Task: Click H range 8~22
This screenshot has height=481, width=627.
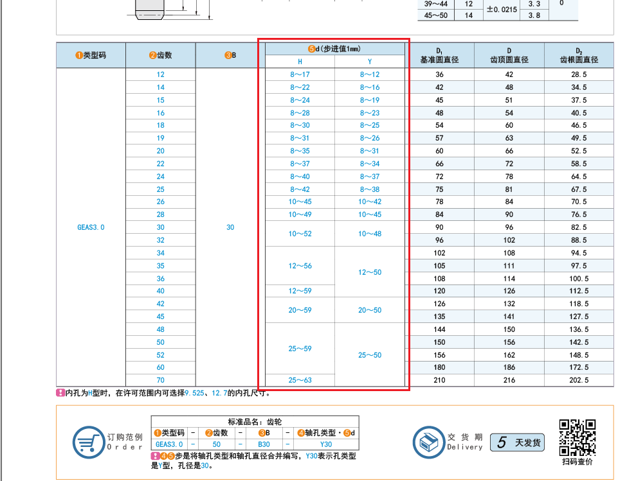Action: click(x=300, y=87)
